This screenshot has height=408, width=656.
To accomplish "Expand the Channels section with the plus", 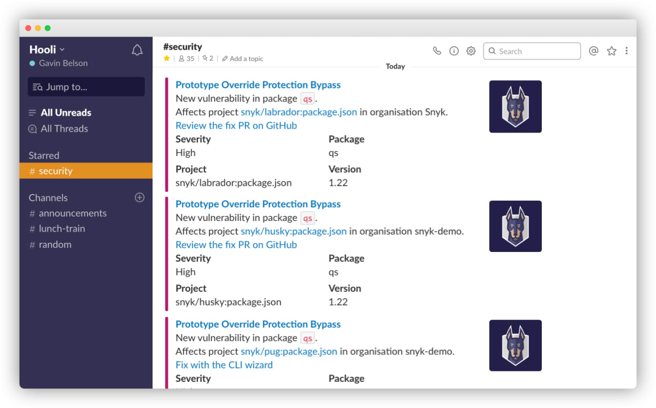I will click(x=139, y=197).
